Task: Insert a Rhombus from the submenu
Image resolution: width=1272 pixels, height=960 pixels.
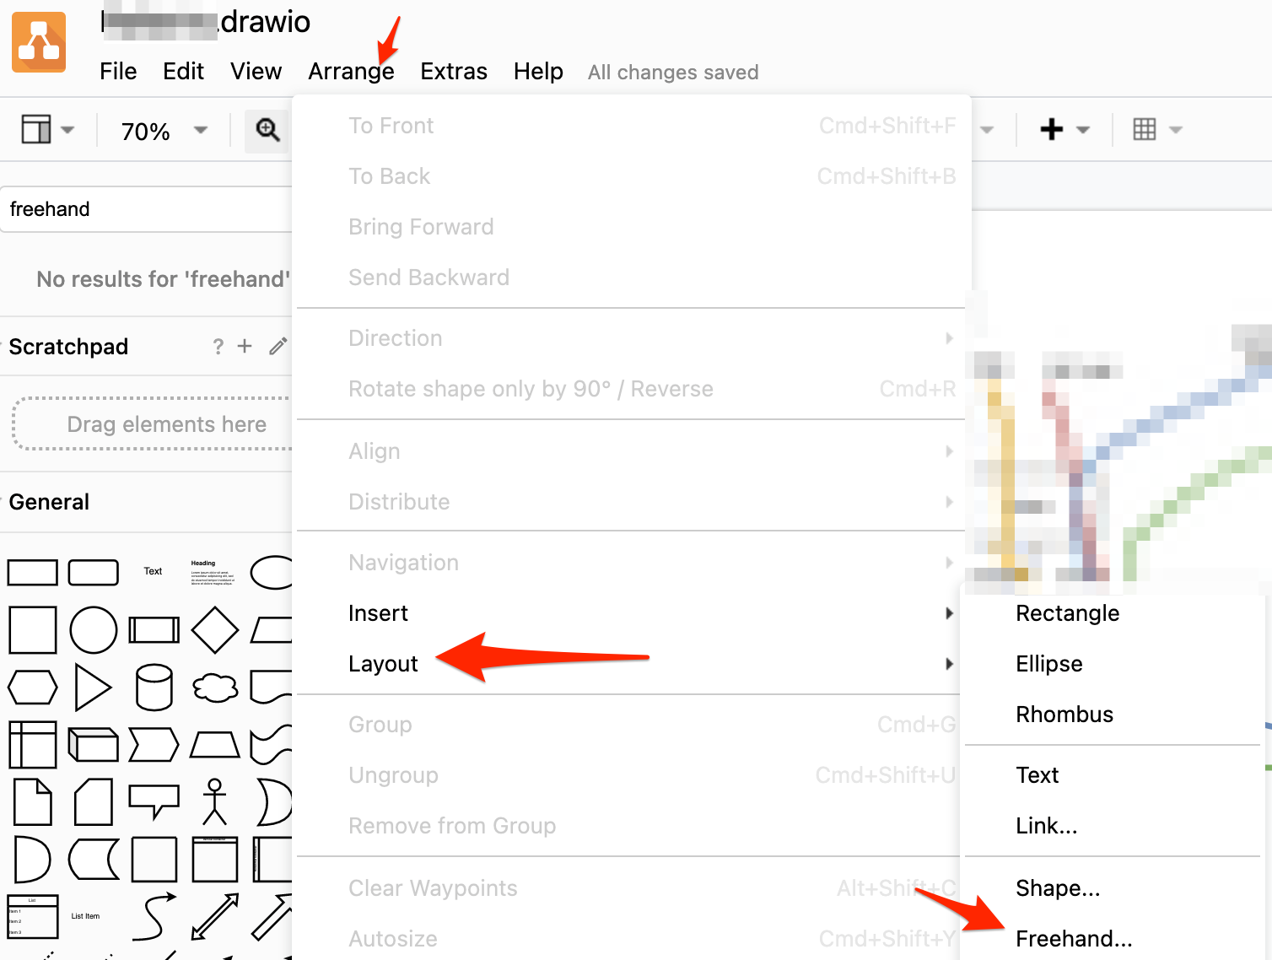Action: (x=1064, y=715)
